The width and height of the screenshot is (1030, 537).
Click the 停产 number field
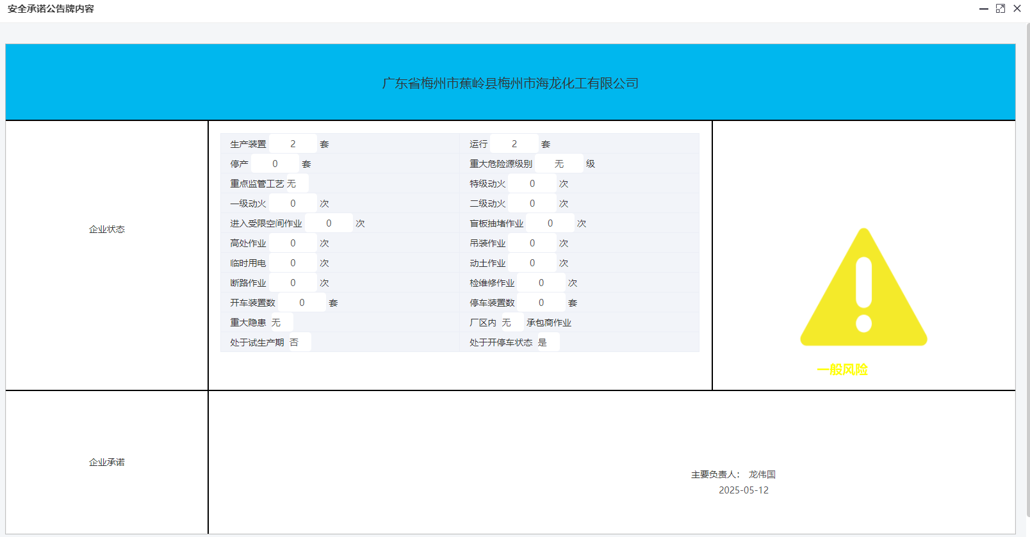(275, 164)
